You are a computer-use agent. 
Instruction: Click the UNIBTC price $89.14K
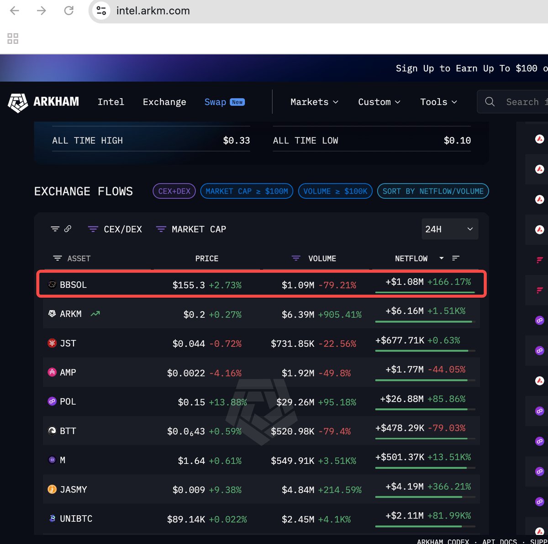click(x=186, y=519)
